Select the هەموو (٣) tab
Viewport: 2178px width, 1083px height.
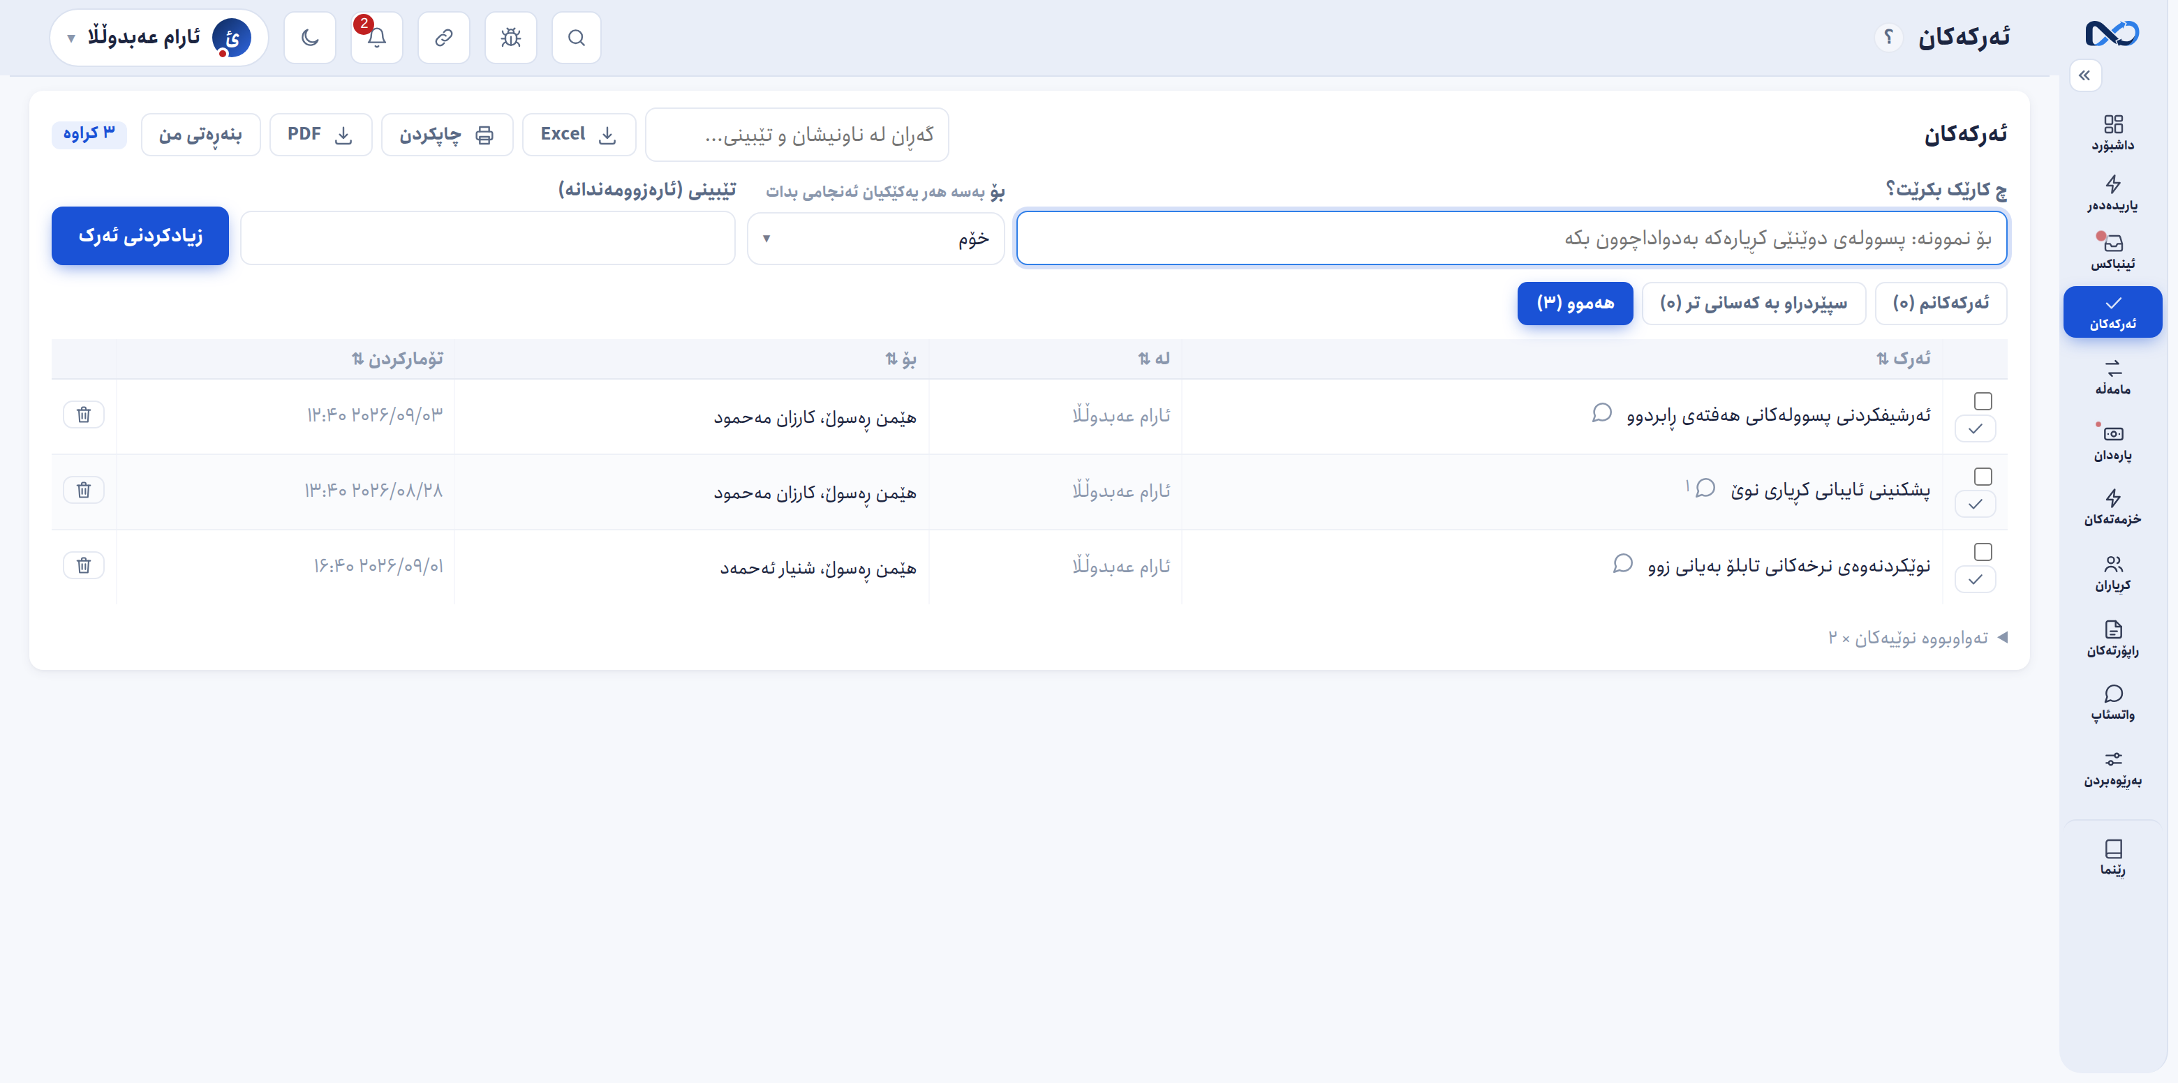coord(1574,303)
